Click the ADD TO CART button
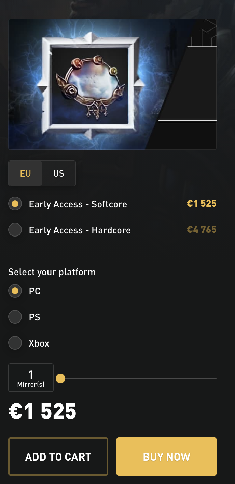This screenshot has height=484, width=235. tap(58, 457)
